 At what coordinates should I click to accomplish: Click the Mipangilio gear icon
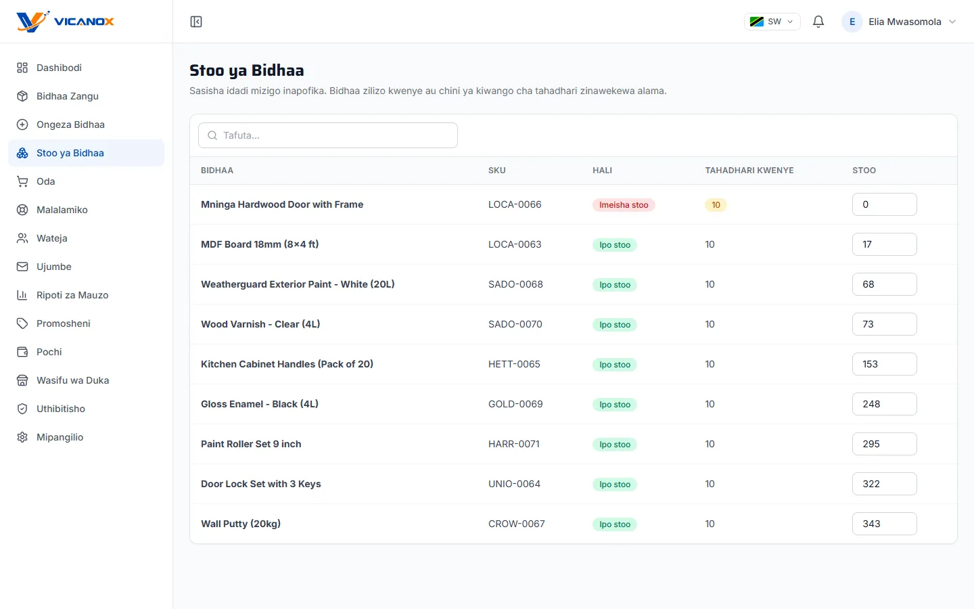point(22,437)
